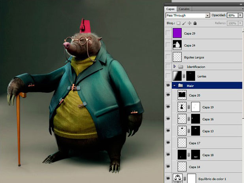Image resolution: width=244 pixels, height=183 pixels.
Task: Open the Opacidad slider arrow
Action: (x=240, y=15)
